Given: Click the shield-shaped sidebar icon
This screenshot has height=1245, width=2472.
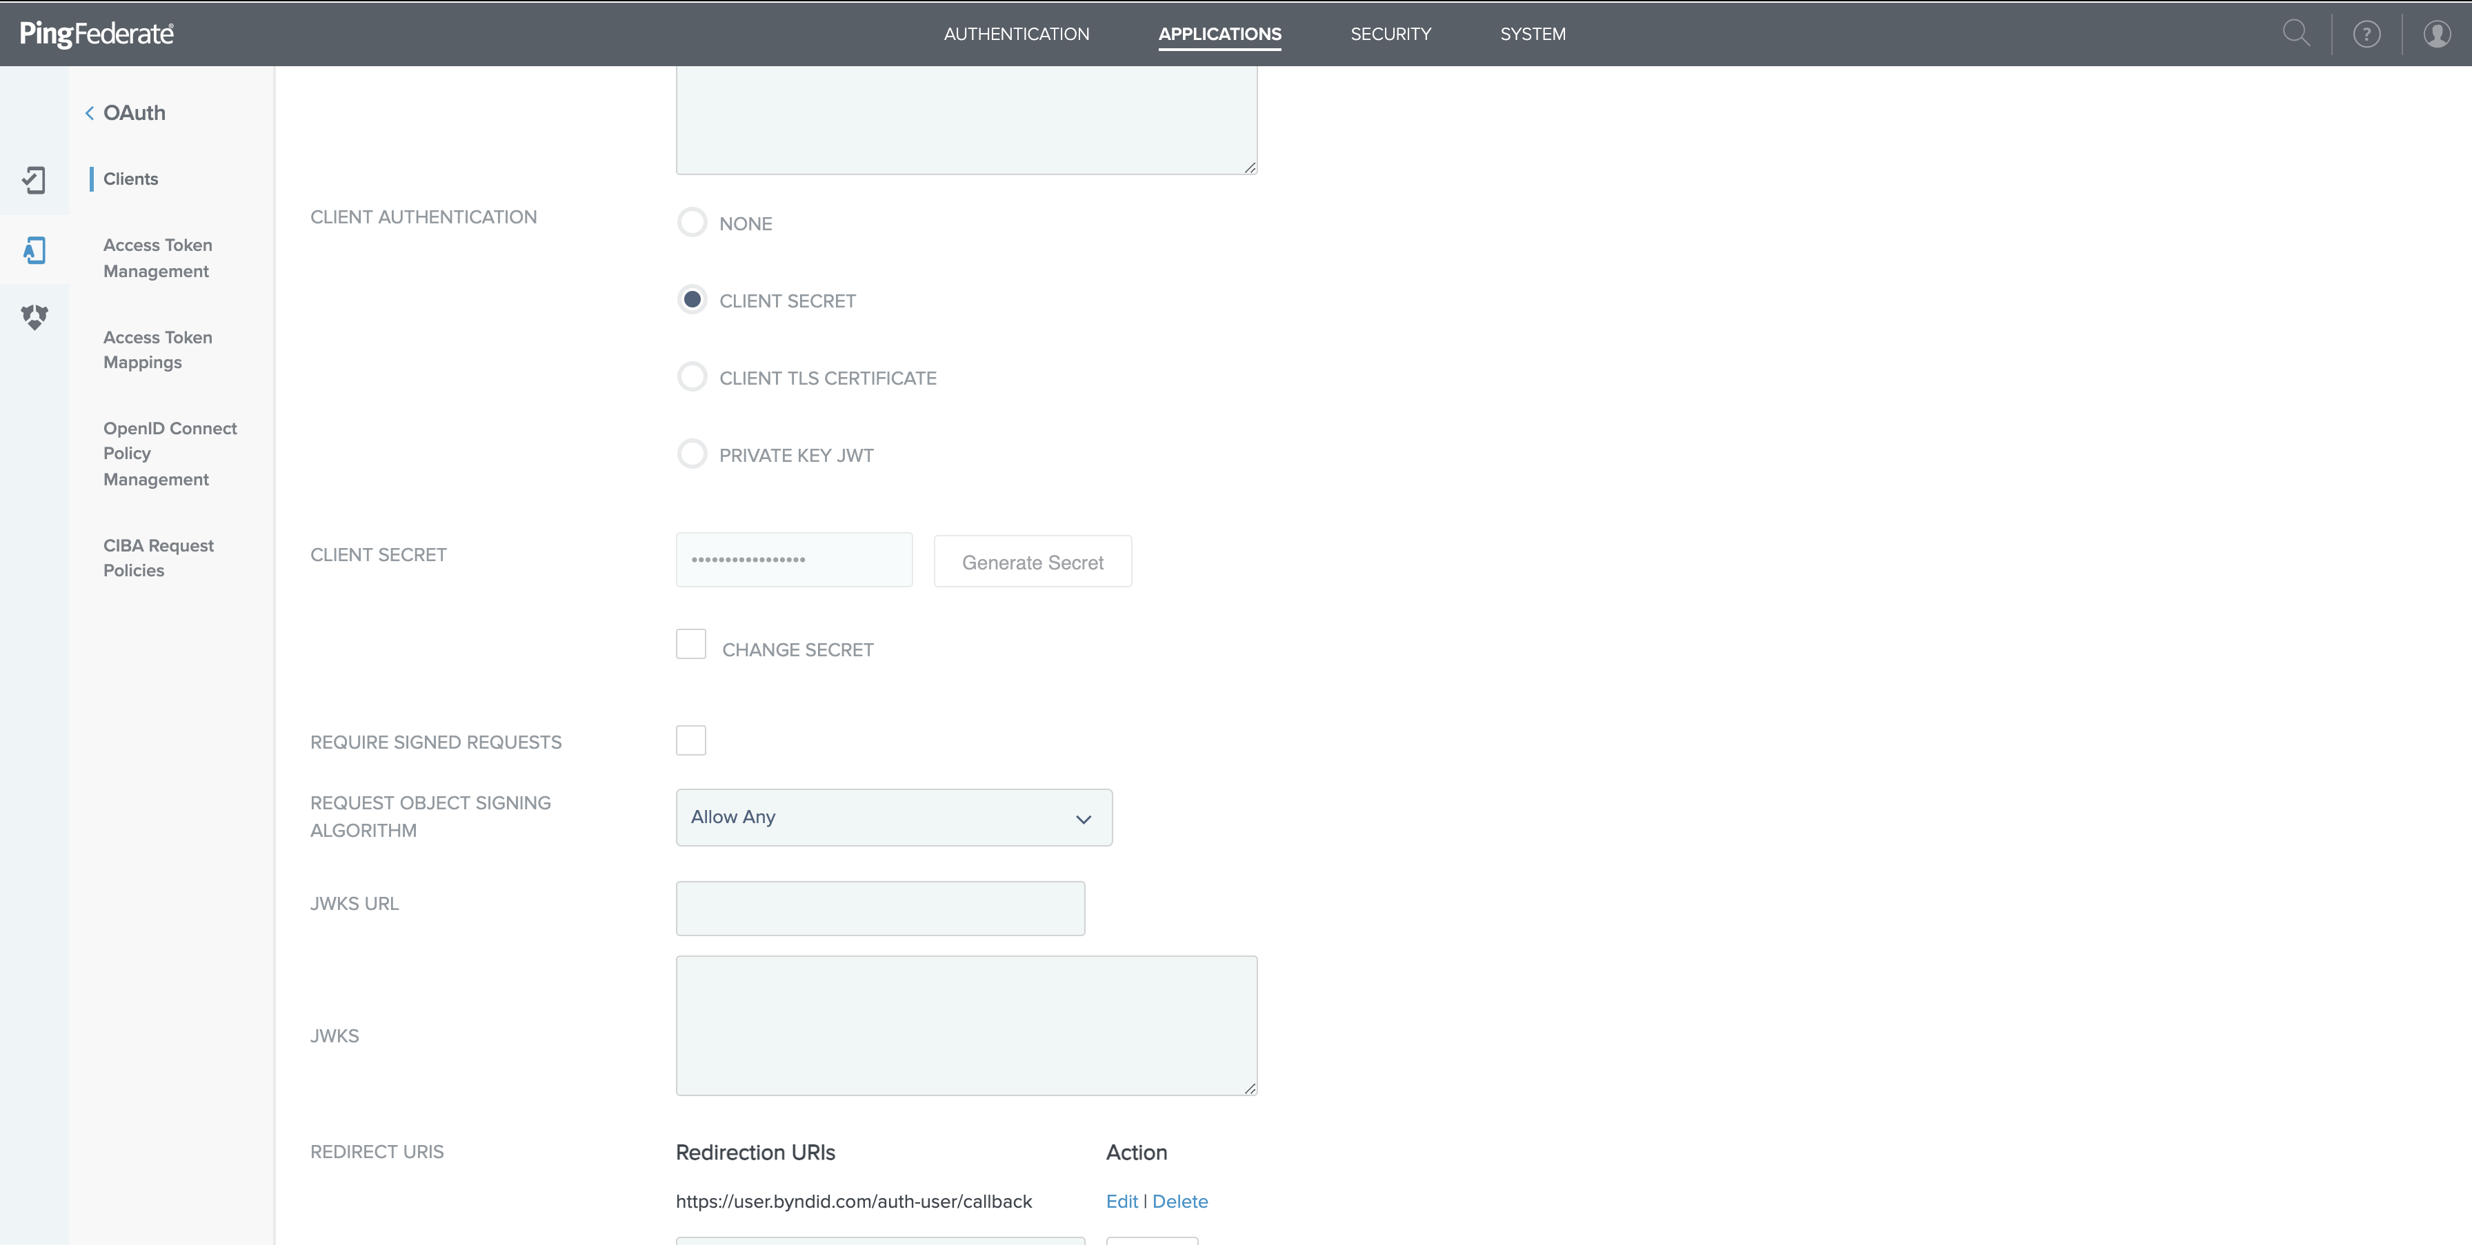Looking at the screenshot, I should [x=34, y=316].
